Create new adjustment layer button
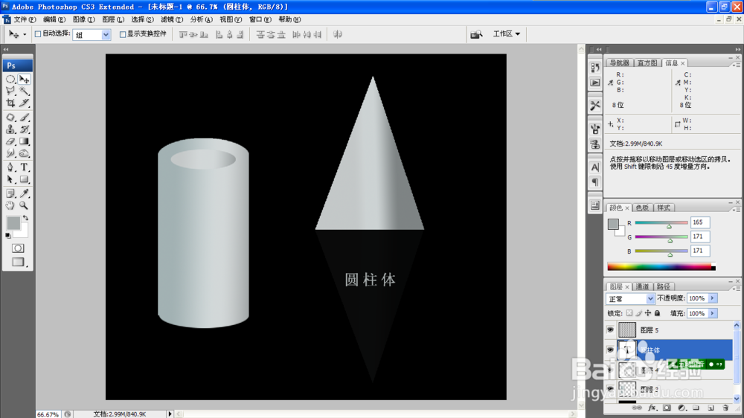 [682, 408]
